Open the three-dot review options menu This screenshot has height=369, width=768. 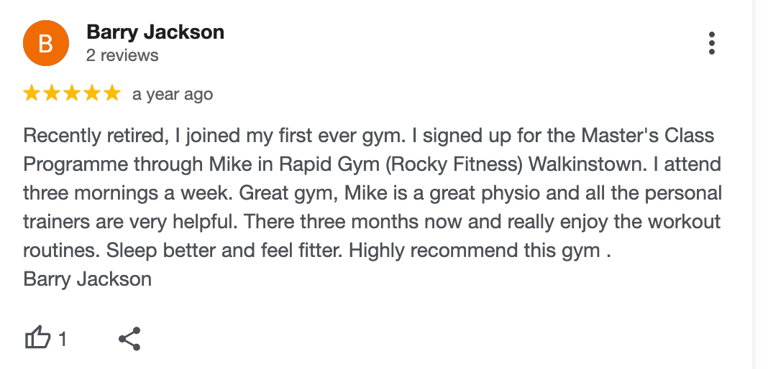point(711,43)
